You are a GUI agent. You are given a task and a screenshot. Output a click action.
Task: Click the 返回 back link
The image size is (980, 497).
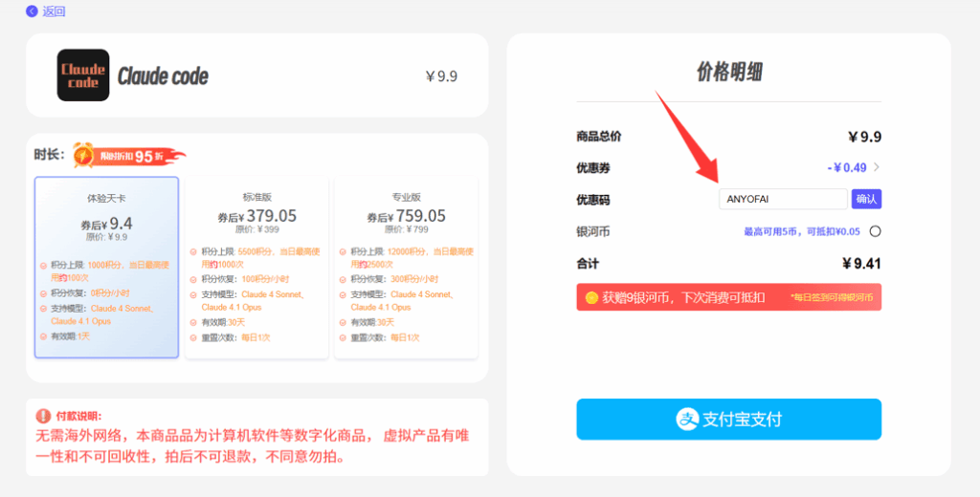click(54, 11)
